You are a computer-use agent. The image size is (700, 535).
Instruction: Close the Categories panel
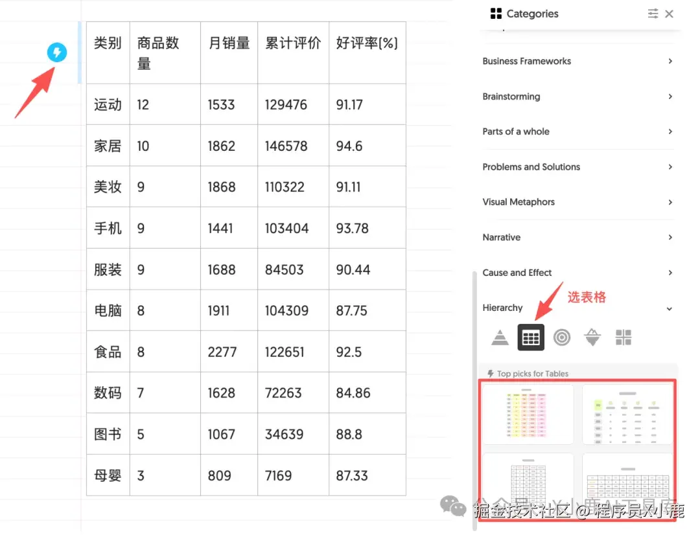(x=669, y=14)
